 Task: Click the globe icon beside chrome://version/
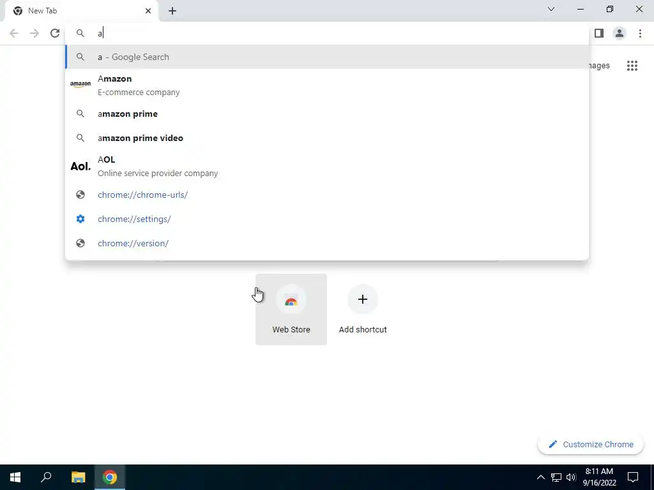80,243
